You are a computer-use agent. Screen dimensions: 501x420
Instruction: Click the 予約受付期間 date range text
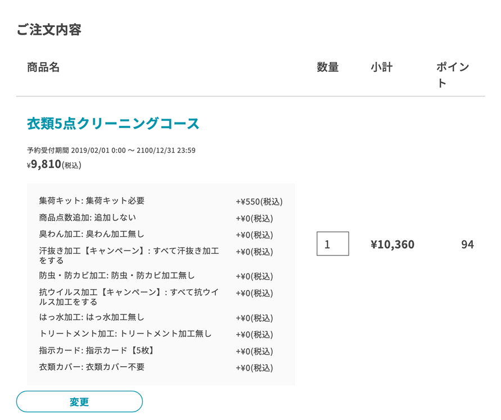pyautogui.click(x=111, y=150)
